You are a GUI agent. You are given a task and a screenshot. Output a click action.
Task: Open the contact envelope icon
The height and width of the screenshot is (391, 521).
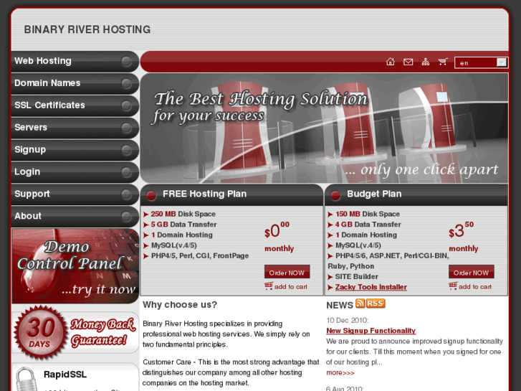point(408,62)
